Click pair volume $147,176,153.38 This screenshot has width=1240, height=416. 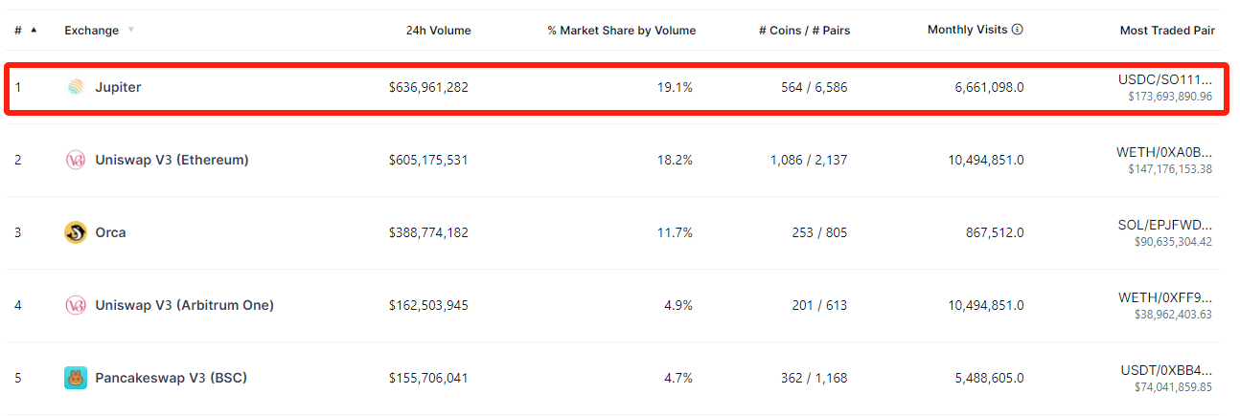point(1170,169)
